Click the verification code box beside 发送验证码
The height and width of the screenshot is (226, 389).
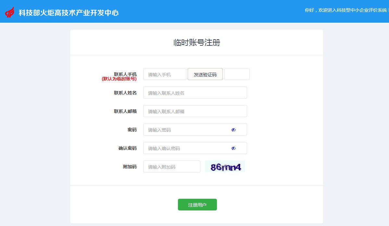click(x=237, y=74)
